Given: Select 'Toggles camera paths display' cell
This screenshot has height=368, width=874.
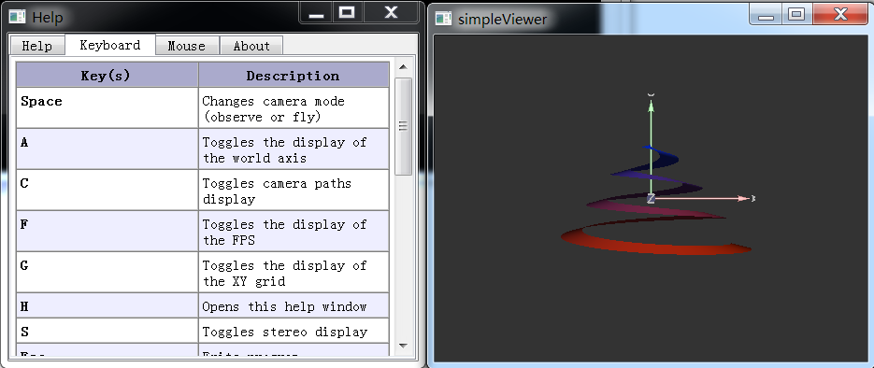Looking at the screenshot, I should point(294,191).
